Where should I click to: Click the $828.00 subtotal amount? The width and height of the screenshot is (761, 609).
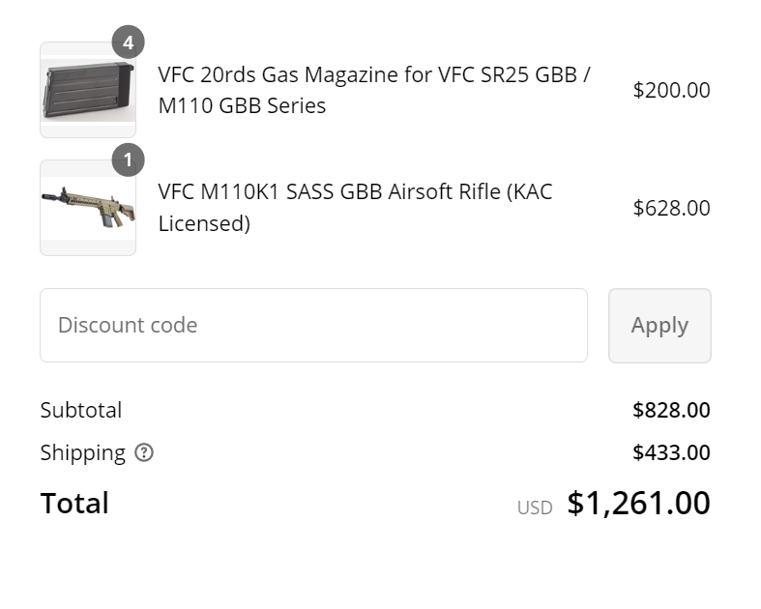point(671,410)
